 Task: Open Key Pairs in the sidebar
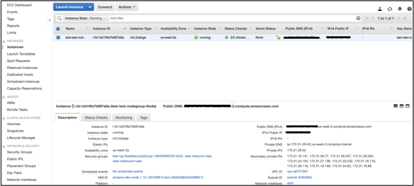point(14,173)
